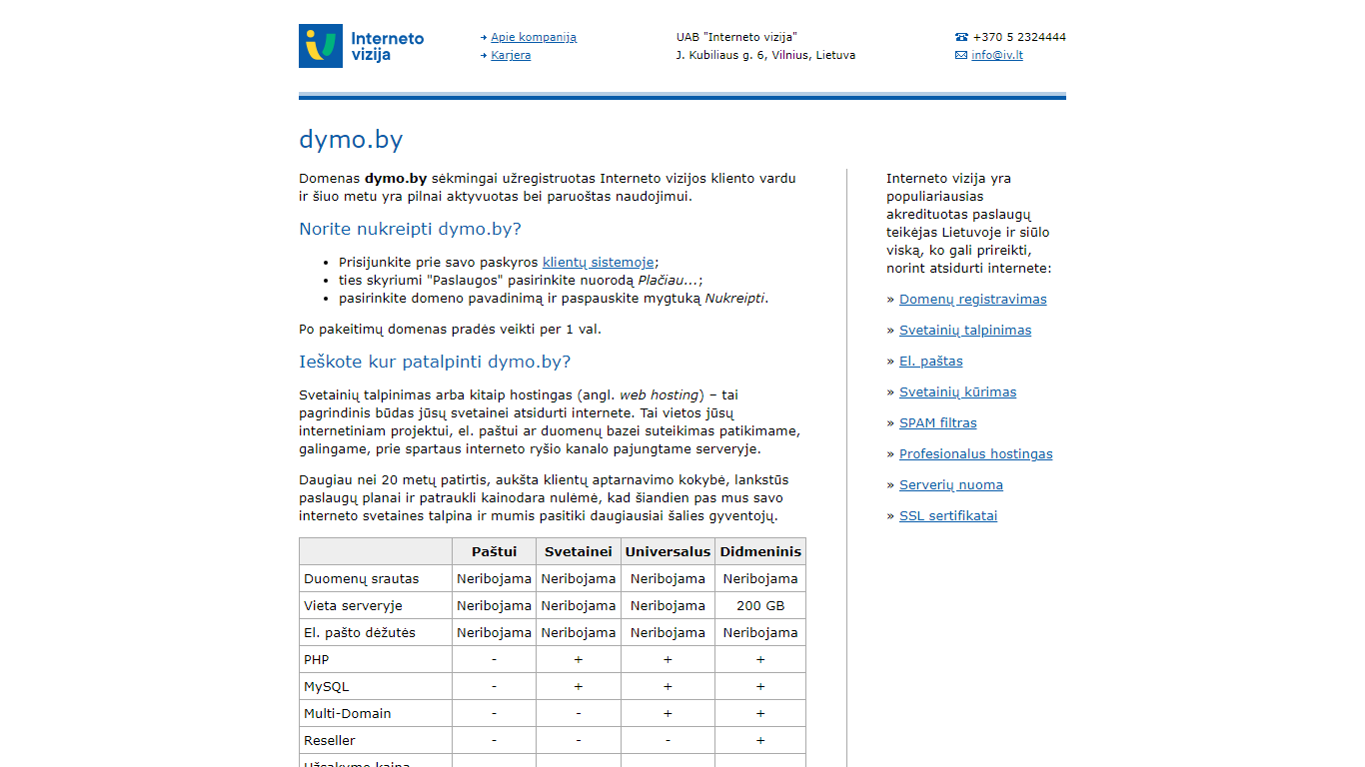1365x767 pixels.
Task: Click the Multi-Domain row label
Action: click(x=348, y=713)
